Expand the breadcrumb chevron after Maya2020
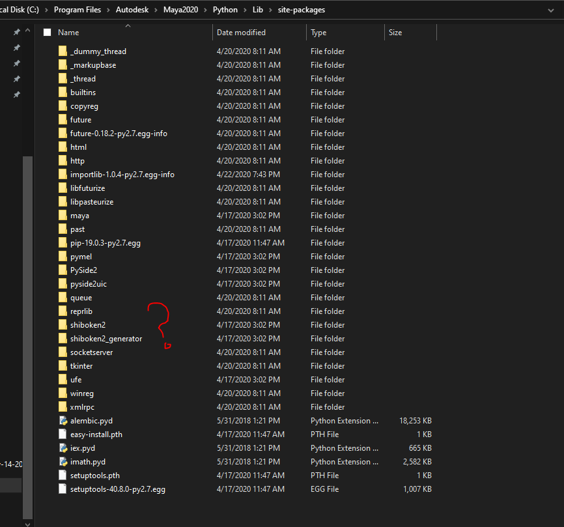 click(x=206, y=10)
